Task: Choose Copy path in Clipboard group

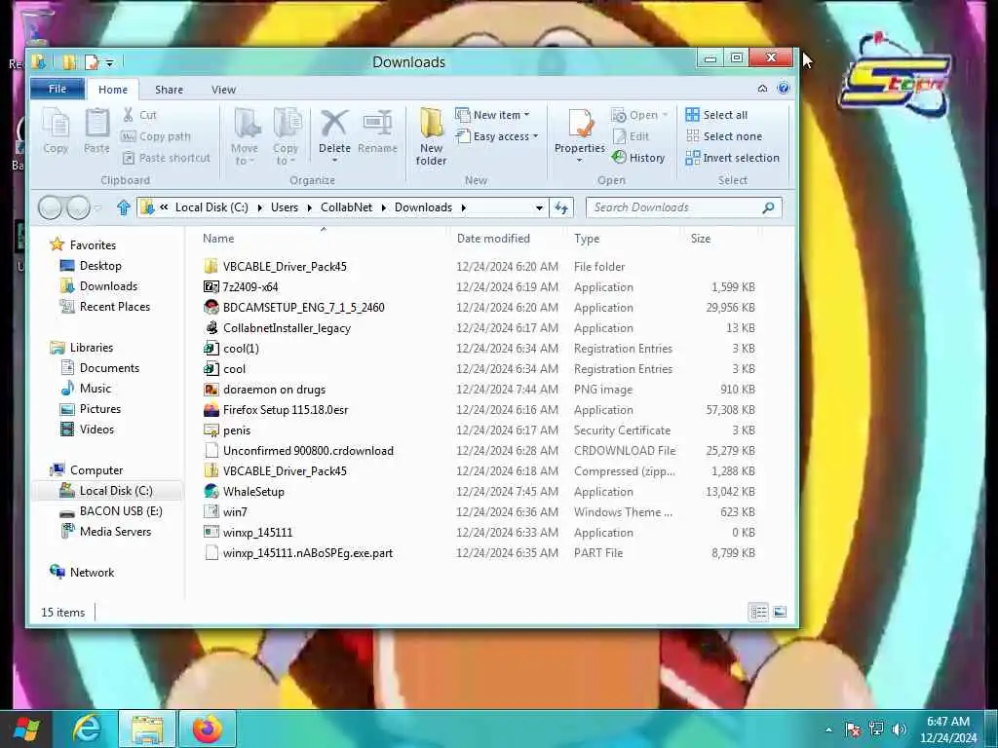Action: click(156, 136)
